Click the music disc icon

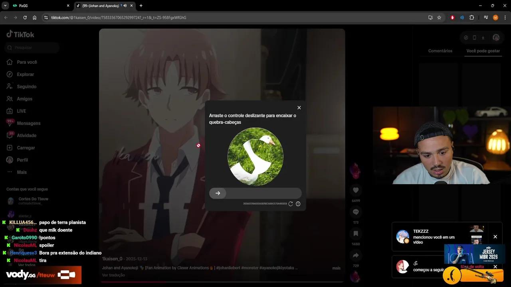(x=355, y=277)
